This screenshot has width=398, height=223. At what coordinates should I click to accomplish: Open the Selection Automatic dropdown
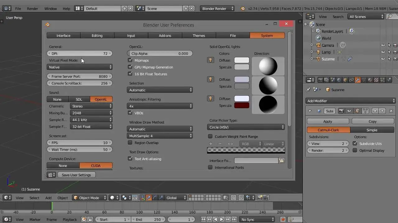coord(160,90)
